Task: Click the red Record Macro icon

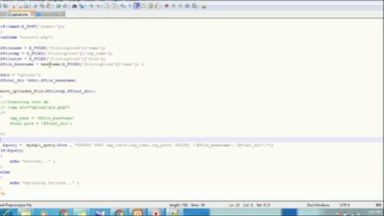Action: click(167, 6)
